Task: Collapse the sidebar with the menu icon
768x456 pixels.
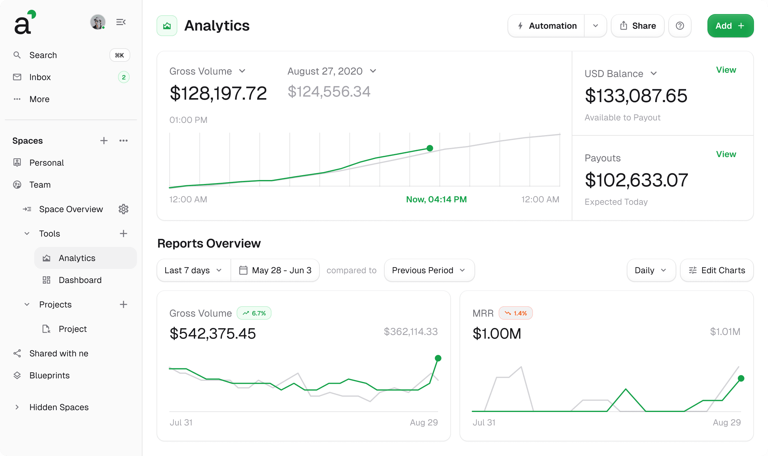Action: 121,22
